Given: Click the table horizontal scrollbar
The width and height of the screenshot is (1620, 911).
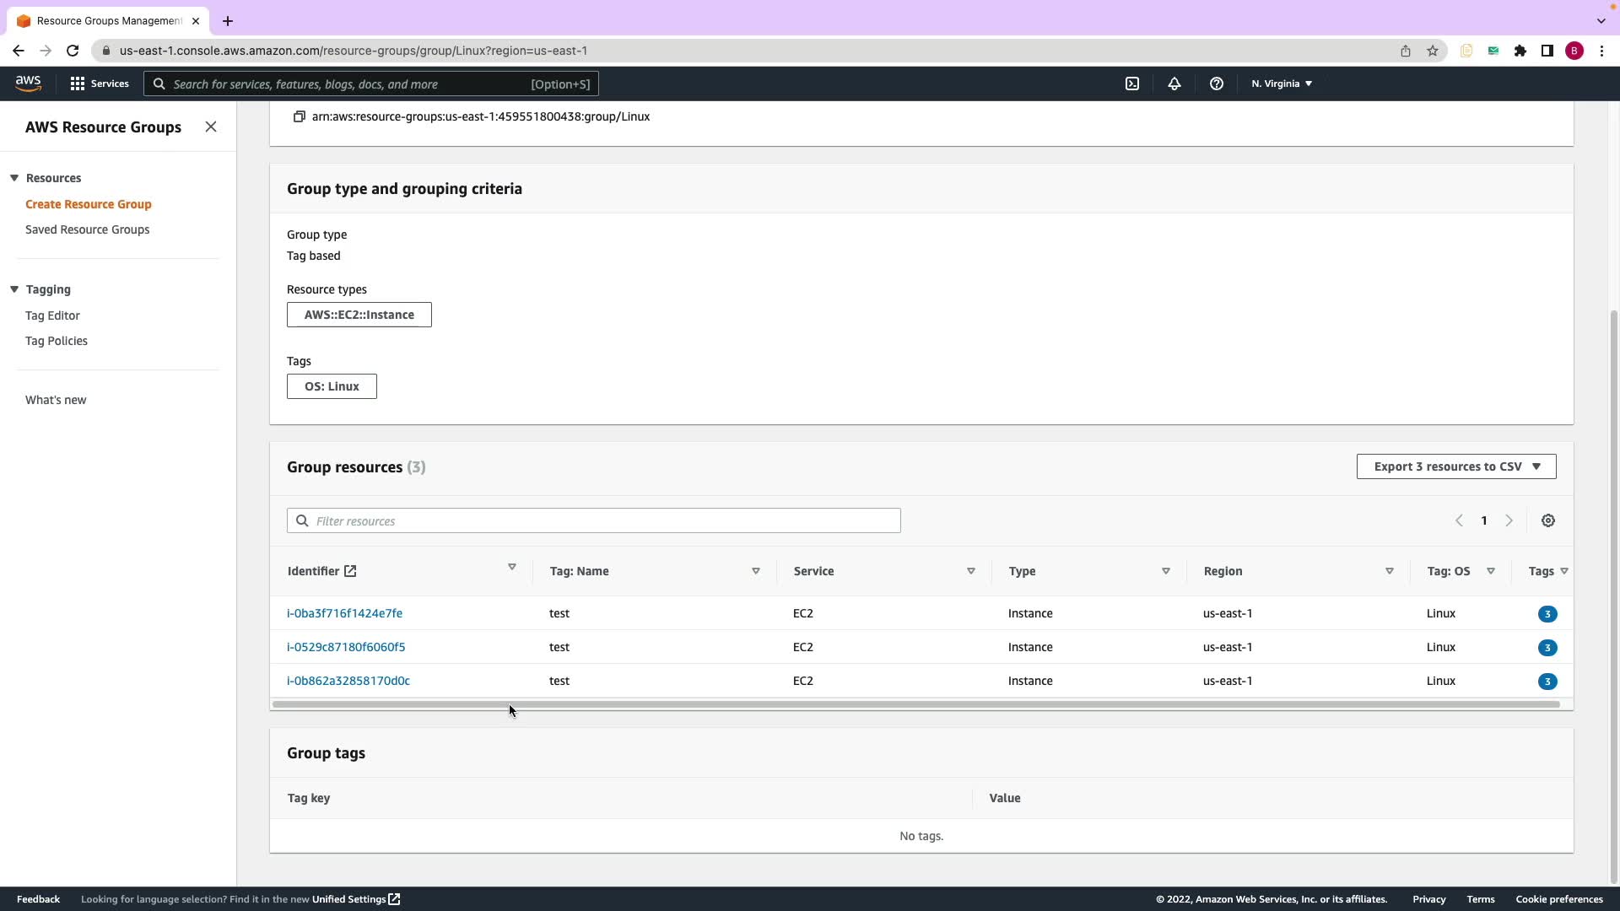Looking at the screenshot, I should click(915, 704).
